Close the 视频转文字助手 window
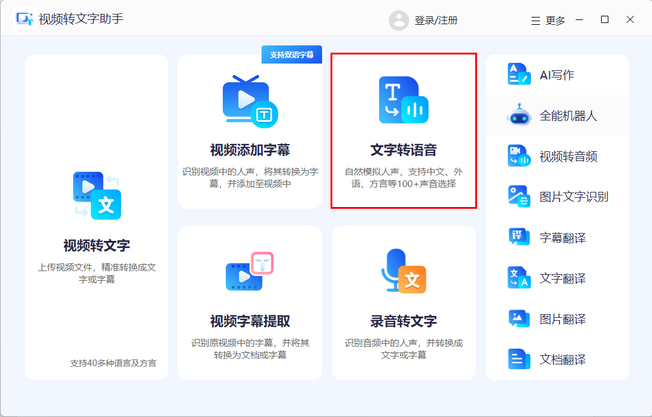 (x=630, y=19)
